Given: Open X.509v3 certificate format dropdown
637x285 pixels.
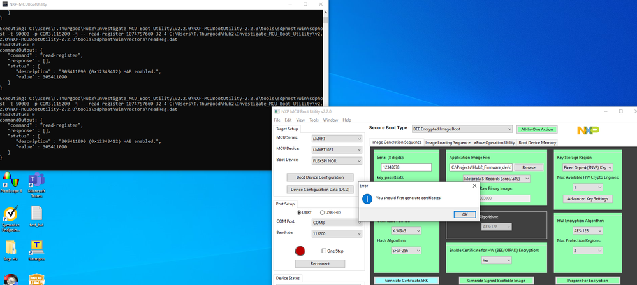Looking at the screenshot, I should 406,231.
